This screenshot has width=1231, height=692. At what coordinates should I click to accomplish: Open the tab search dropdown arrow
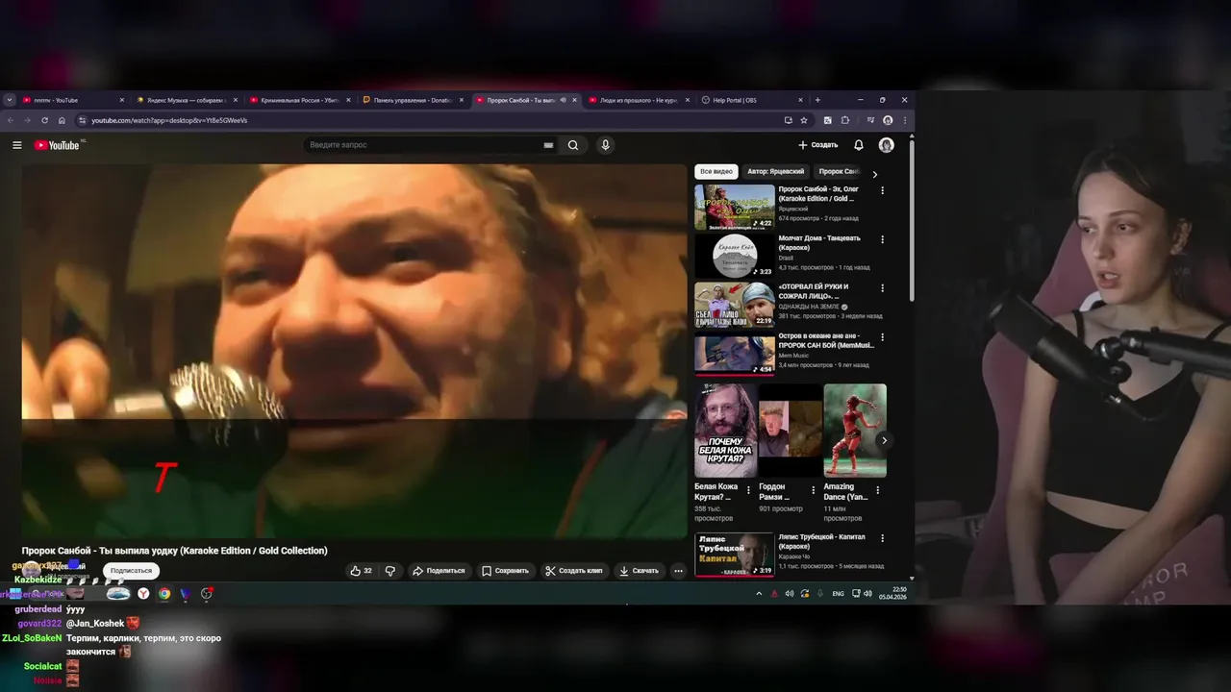10,100
